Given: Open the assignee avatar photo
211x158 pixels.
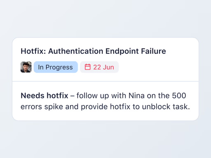Looking at the screenshot, I should [x=26, y=67].
